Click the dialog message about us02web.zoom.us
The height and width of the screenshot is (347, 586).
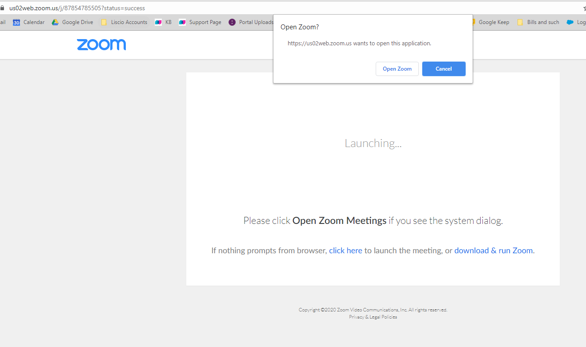tap(359, 44)
